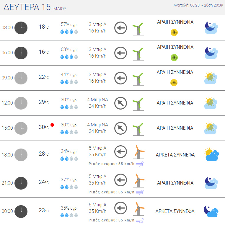Click the moon and cloud icon at 00:00
This screenshot has height=225, width=225.
pyautogui.click(x=211, y=211)
